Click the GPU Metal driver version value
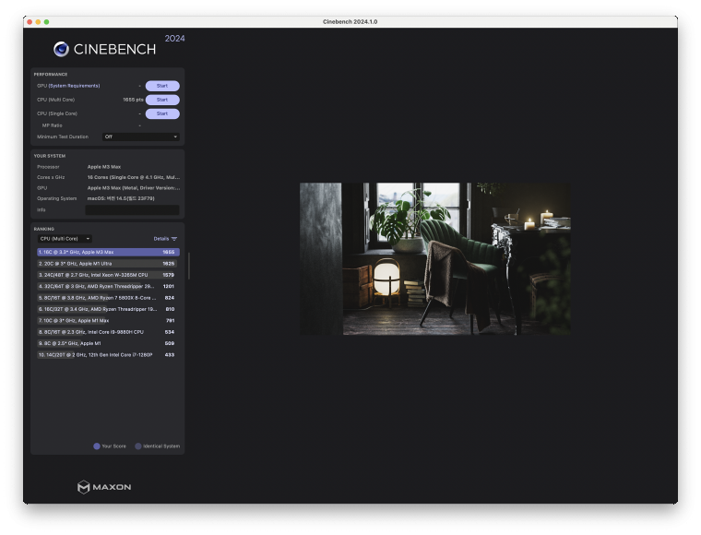The image size is (701, 535). [134, 188]
